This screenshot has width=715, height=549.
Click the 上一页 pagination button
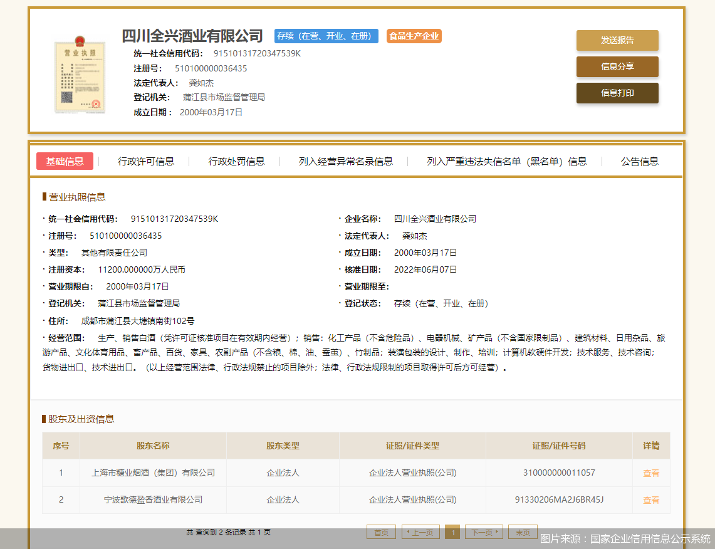point(420,532)
